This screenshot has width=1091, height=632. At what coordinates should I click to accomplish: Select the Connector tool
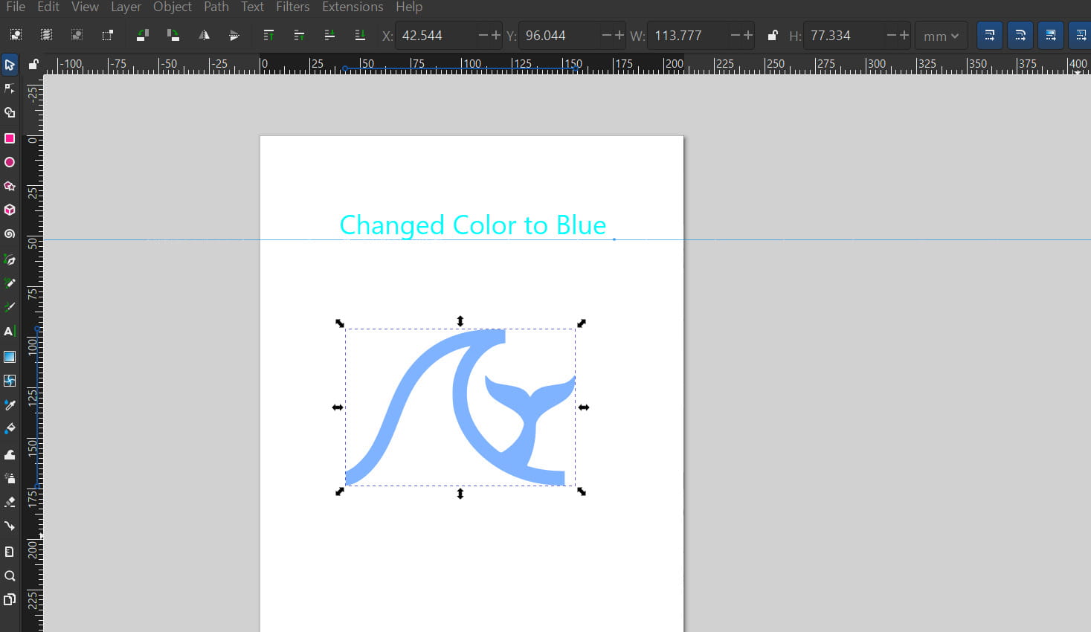point(10,526)
